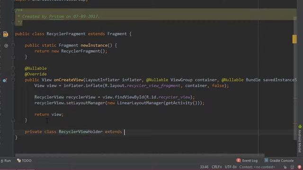Click the closing fold marker of newInstance
303x170 pixels.
click(x=13, y=57)
